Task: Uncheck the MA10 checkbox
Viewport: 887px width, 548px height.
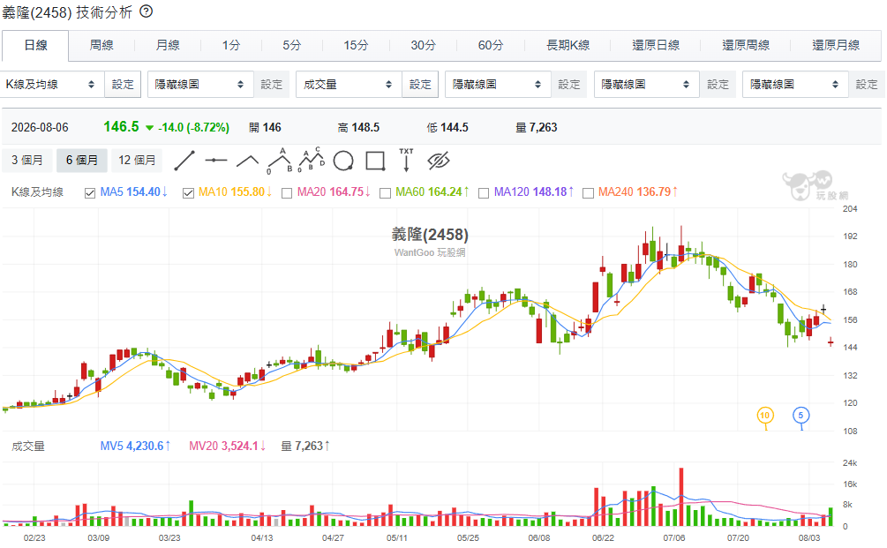Action: point(188,193)
